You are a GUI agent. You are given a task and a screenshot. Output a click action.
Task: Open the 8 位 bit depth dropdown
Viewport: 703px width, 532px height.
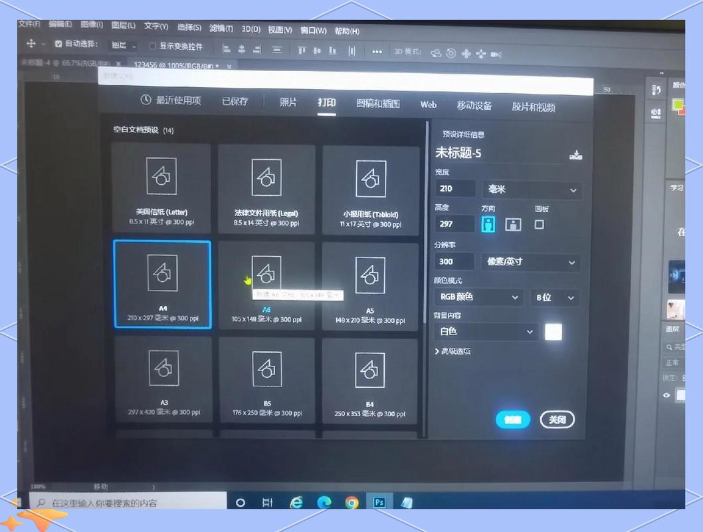click(x=555, y=297)
